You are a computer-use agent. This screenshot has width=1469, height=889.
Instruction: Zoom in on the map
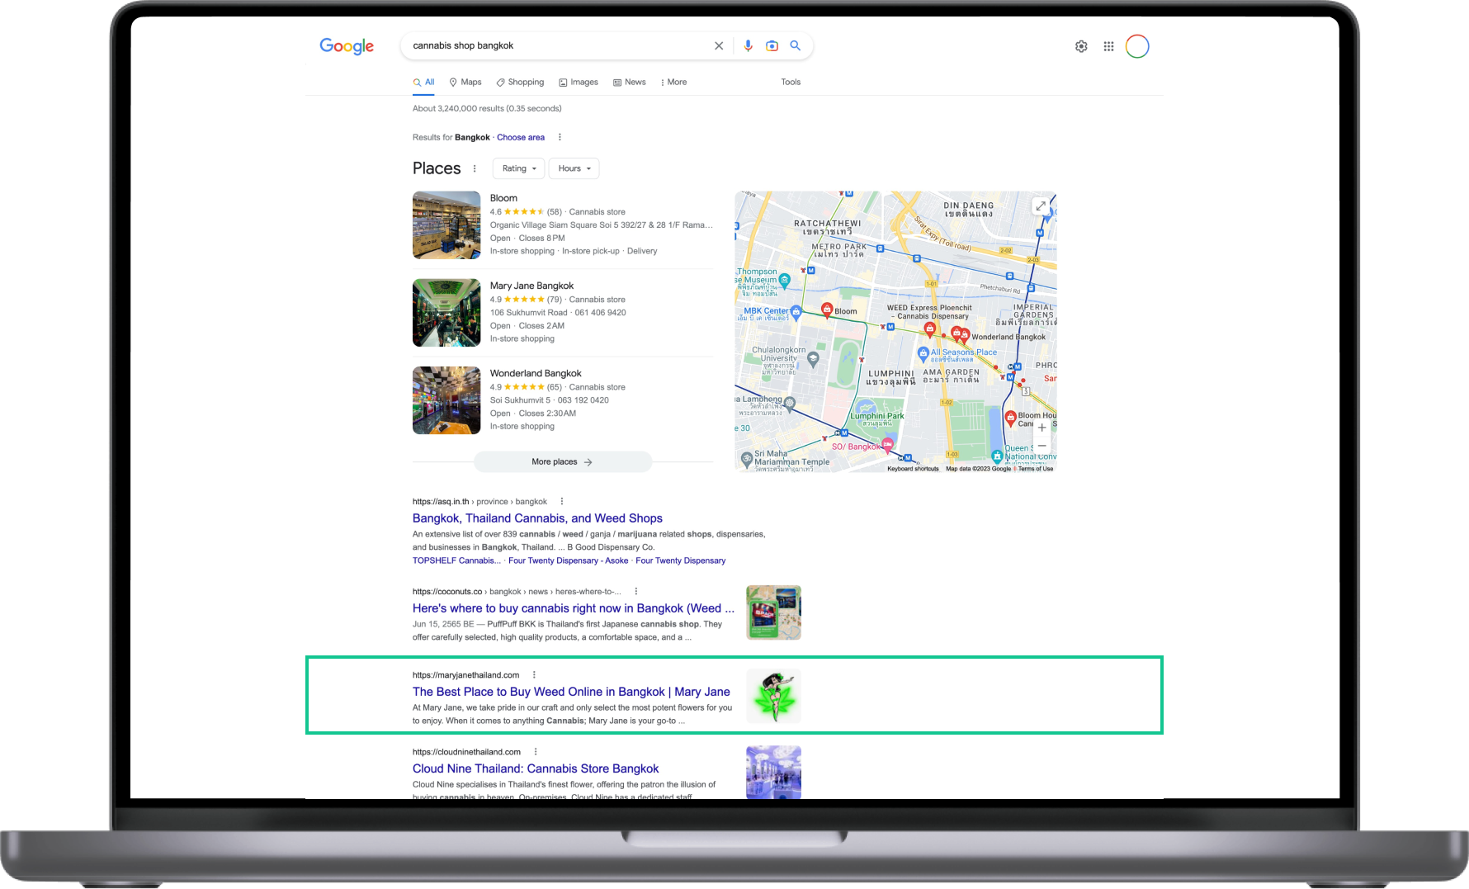(1042, 428)
